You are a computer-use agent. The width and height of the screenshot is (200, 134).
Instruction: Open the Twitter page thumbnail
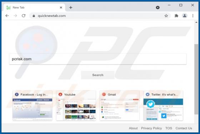[163, 109]
